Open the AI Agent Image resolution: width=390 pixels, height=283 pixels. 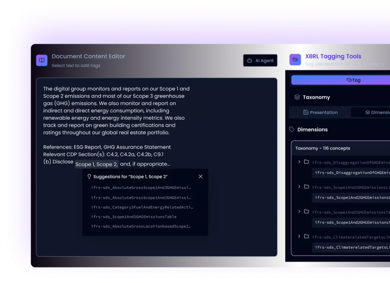coord(260,60)
